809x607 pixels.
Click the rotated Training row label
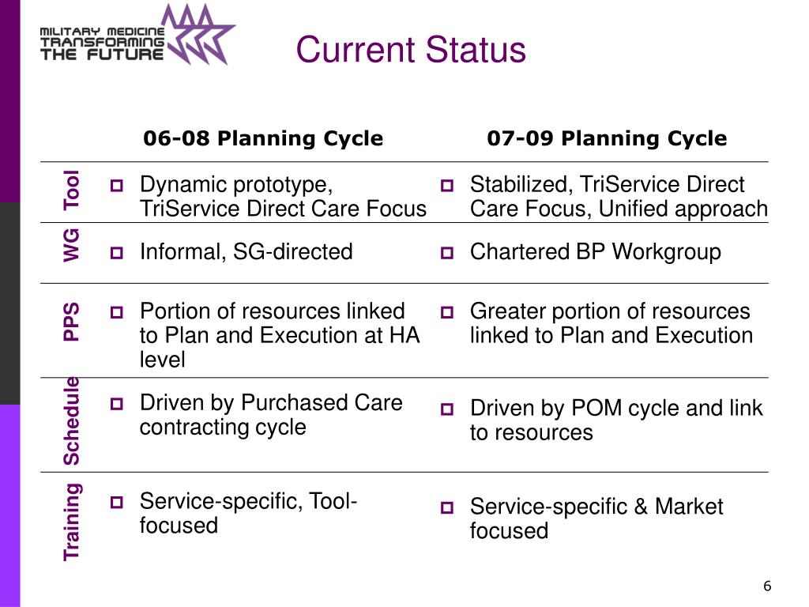coord(71,522)
